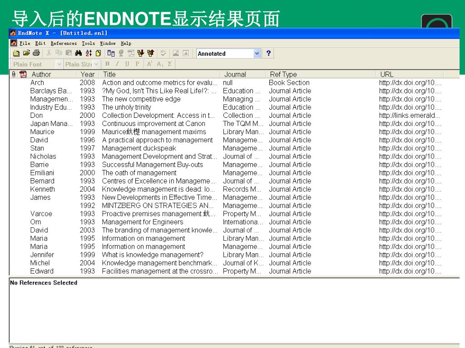Click the Copy toolbar icon

59,53
